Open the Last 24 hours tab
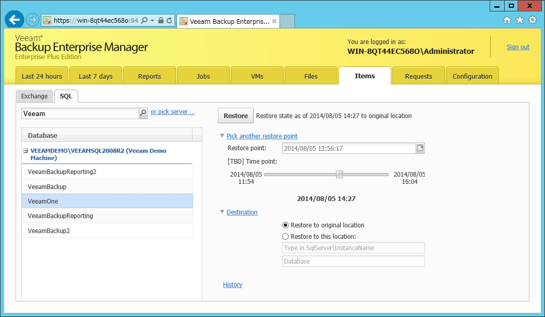 point(42,76)
